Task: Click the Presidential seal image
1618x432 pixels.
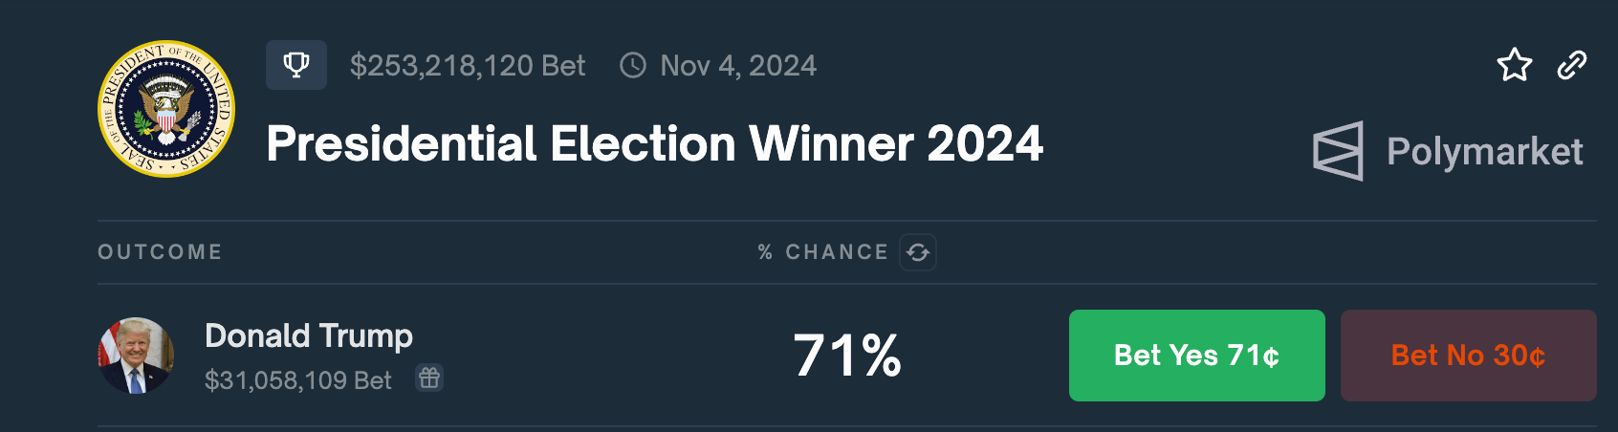Action: click(x=166, y=109)
